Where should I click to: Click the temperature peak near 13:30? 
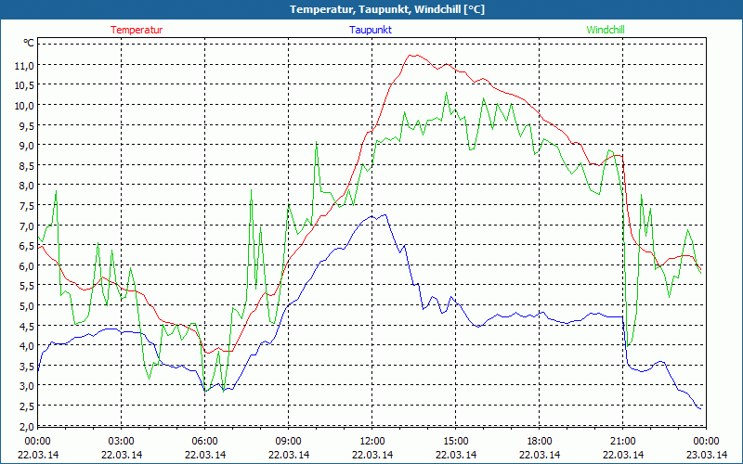tap(411, 55)
